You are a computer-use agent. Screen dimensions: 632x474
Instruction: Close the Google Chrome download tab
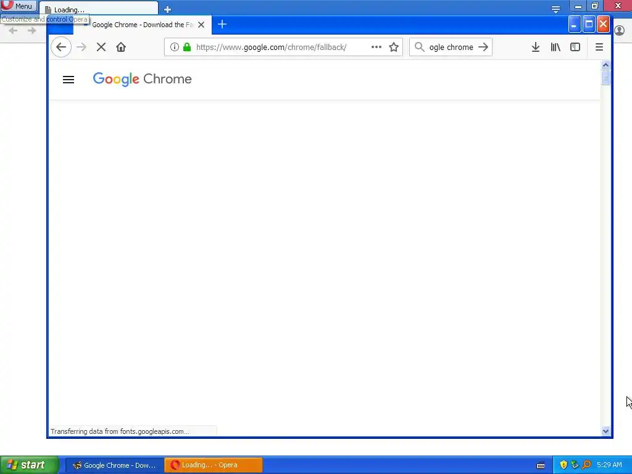point(201,25)
